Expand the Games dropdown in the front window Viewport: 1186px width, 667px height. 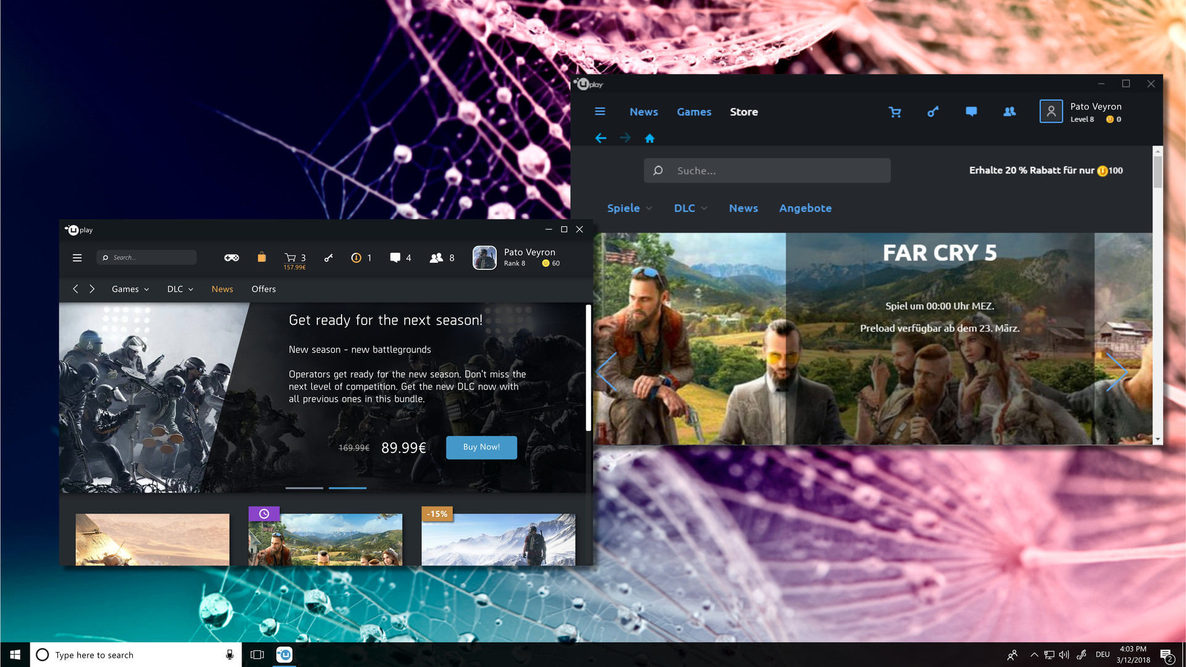pyautogui.click(x=130, y=289)
